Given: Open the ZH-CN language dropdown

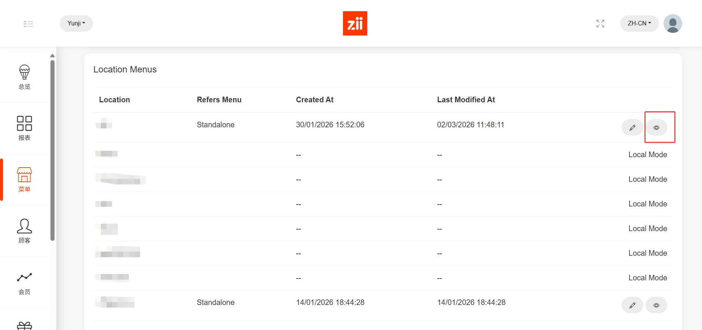Looking at the screenshot, I should pyautogui.click(x=639, y=23).
